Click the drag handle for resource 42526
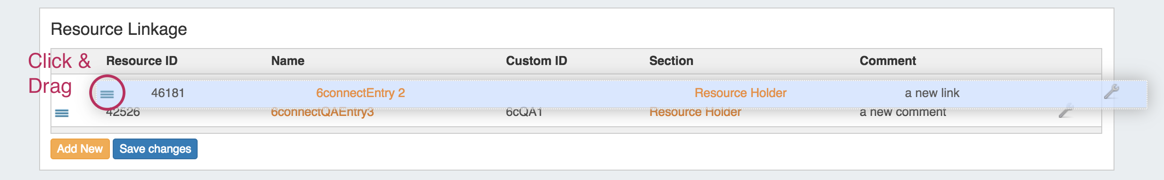 click(x=62, y=113)
